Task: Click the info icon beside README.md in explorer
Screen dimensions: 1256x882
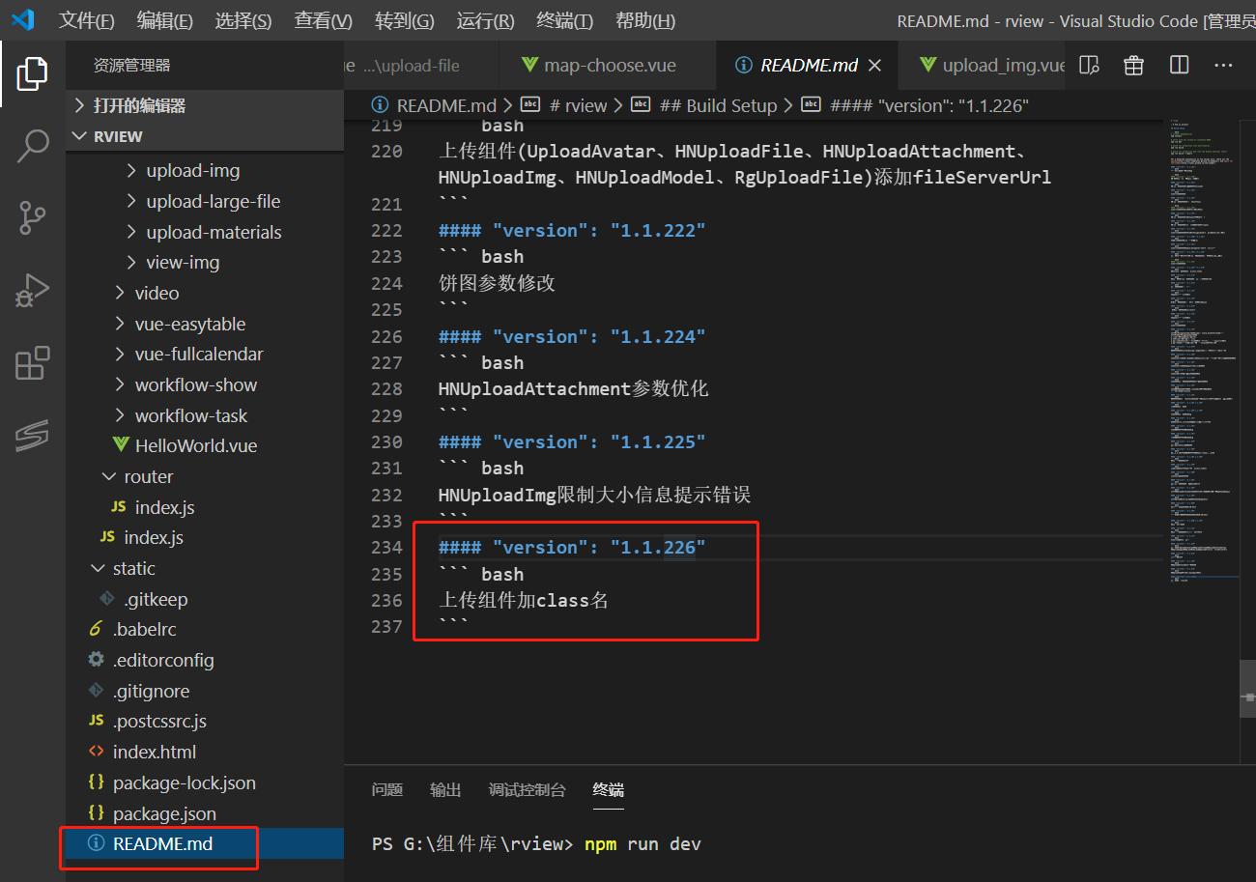Action: click(96, 843)
